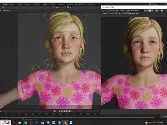Open the Pose menu in viewport header
The height and width of the screenshot is (125, 167).
3,7
